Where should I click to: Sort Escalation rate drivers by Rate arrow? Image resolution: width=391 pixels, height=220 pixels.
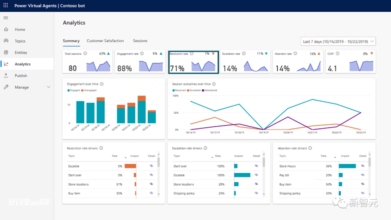pyautogui.click(x=212, y=157)
